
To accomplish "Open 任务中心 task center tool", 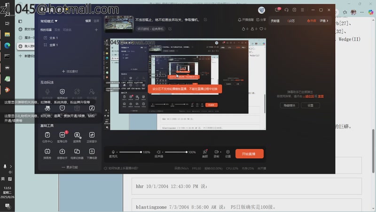I will click(x=47, y=137).
